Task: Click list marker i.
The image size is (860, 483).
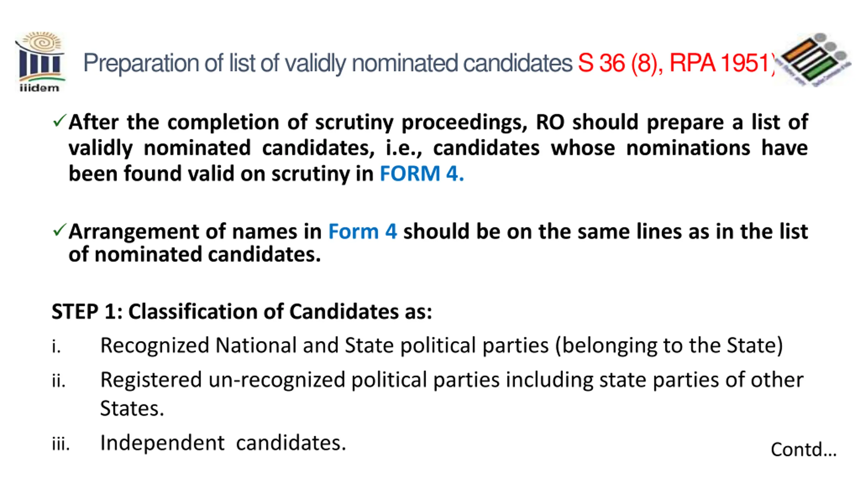Action: click(x=56, y=346)
